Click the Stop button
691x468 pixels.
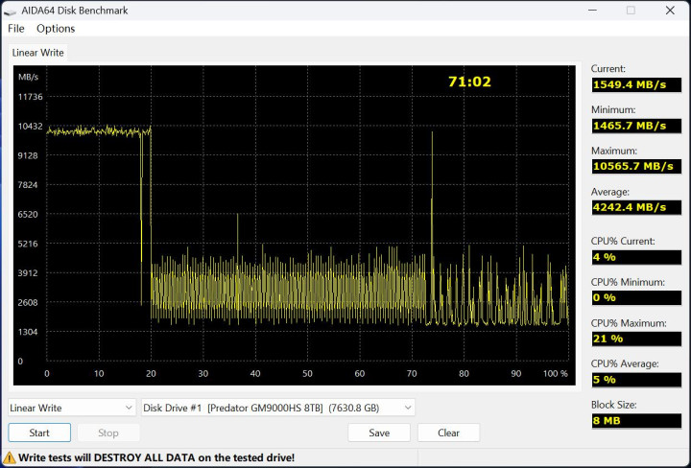[x=108, y=433]
